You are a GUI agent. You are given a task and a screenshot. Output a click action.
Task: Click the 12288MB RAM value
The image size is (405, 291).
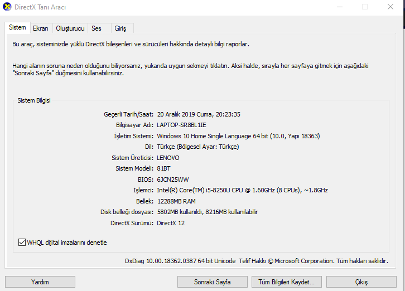176,201
